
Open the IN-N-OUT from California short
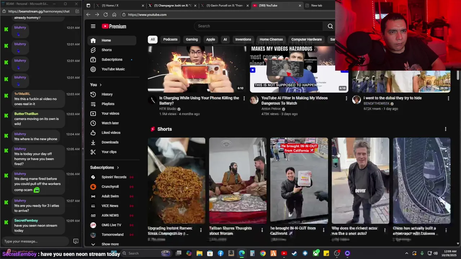pos(299,181)
